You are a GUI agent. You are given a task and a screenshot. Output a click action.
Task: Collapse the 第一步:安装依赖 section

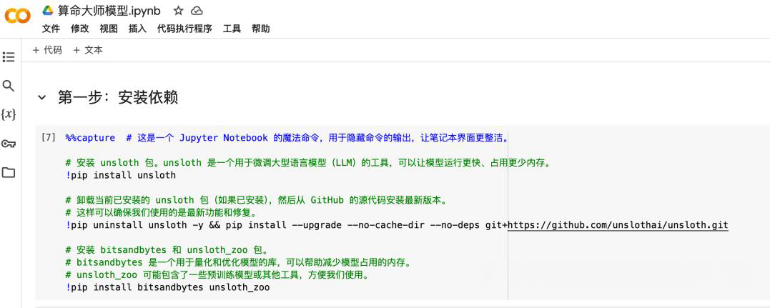tap(42, 98)
